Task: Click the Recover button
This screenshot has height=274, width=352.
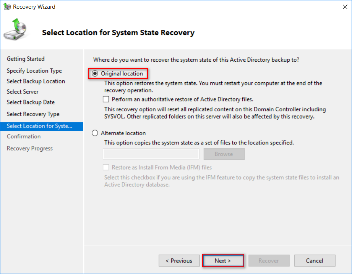Action: coord(269,261)
